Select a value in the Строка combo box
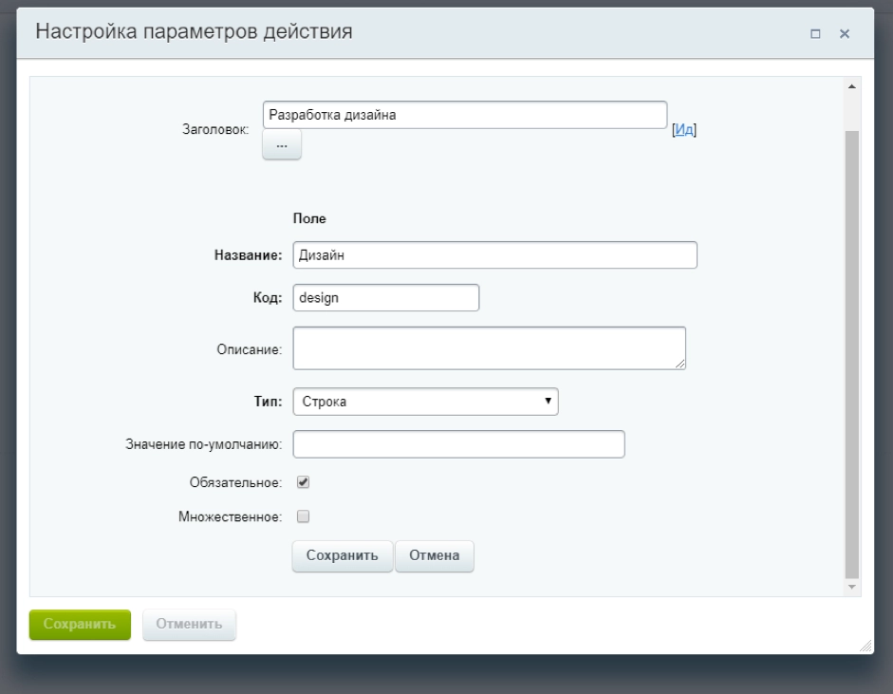The image size is (893, 694). (427, 402)
